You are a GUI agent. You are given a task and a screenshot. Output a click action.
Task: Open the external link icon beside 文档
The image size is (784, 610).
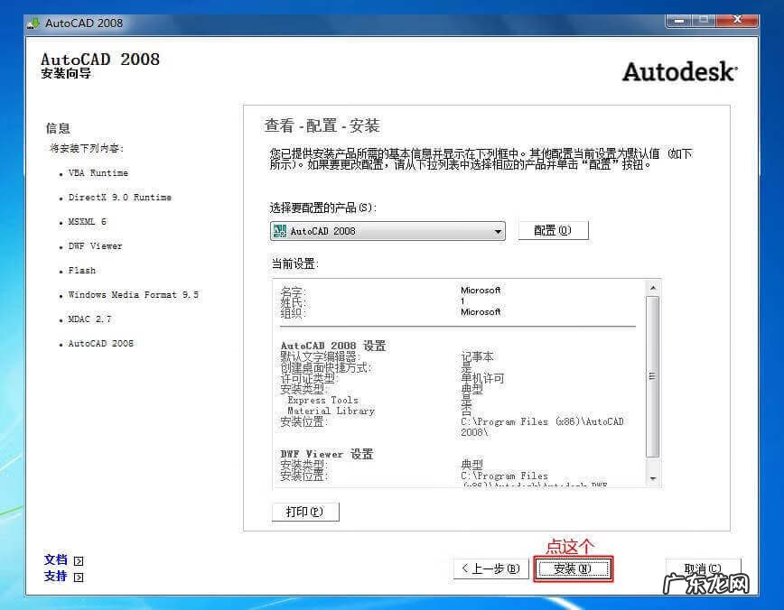79,561
